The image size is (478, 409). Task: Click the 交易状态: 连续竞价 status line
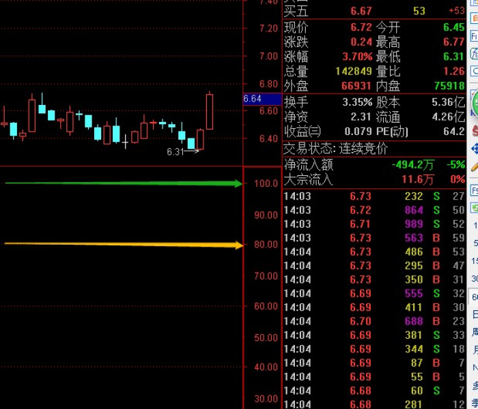(x=336, y=149)
